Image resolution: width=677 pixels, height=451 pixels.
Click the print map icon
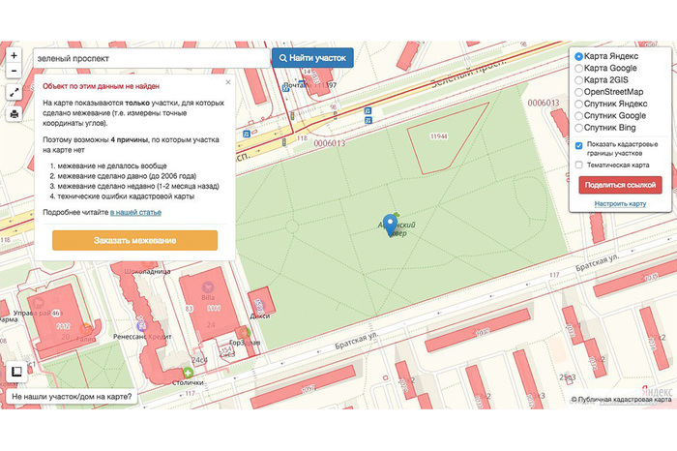[x=14, y=113]
